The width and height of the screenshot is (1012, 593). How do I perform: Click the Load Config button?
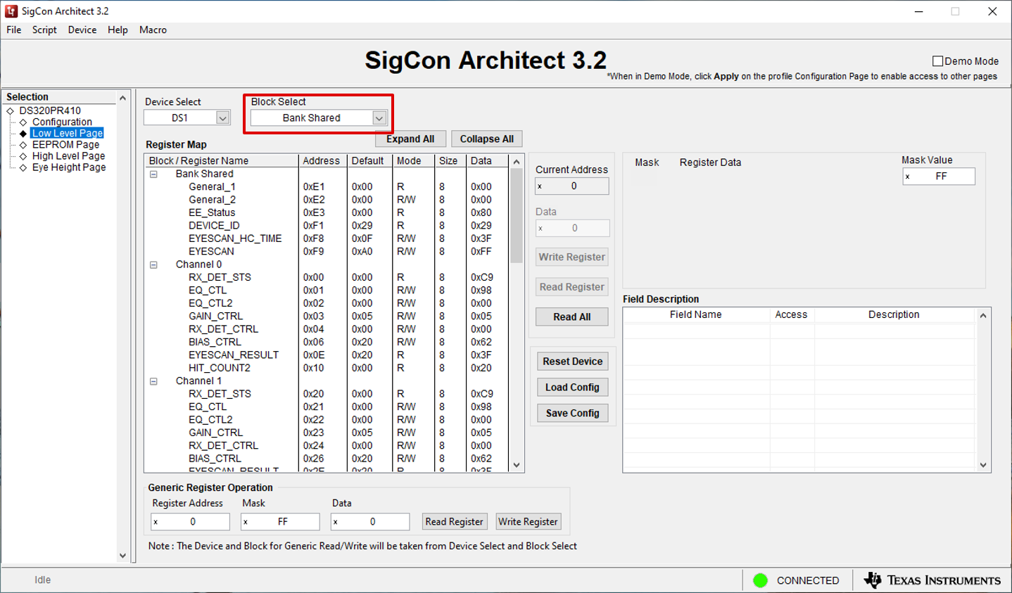(572, 387)
